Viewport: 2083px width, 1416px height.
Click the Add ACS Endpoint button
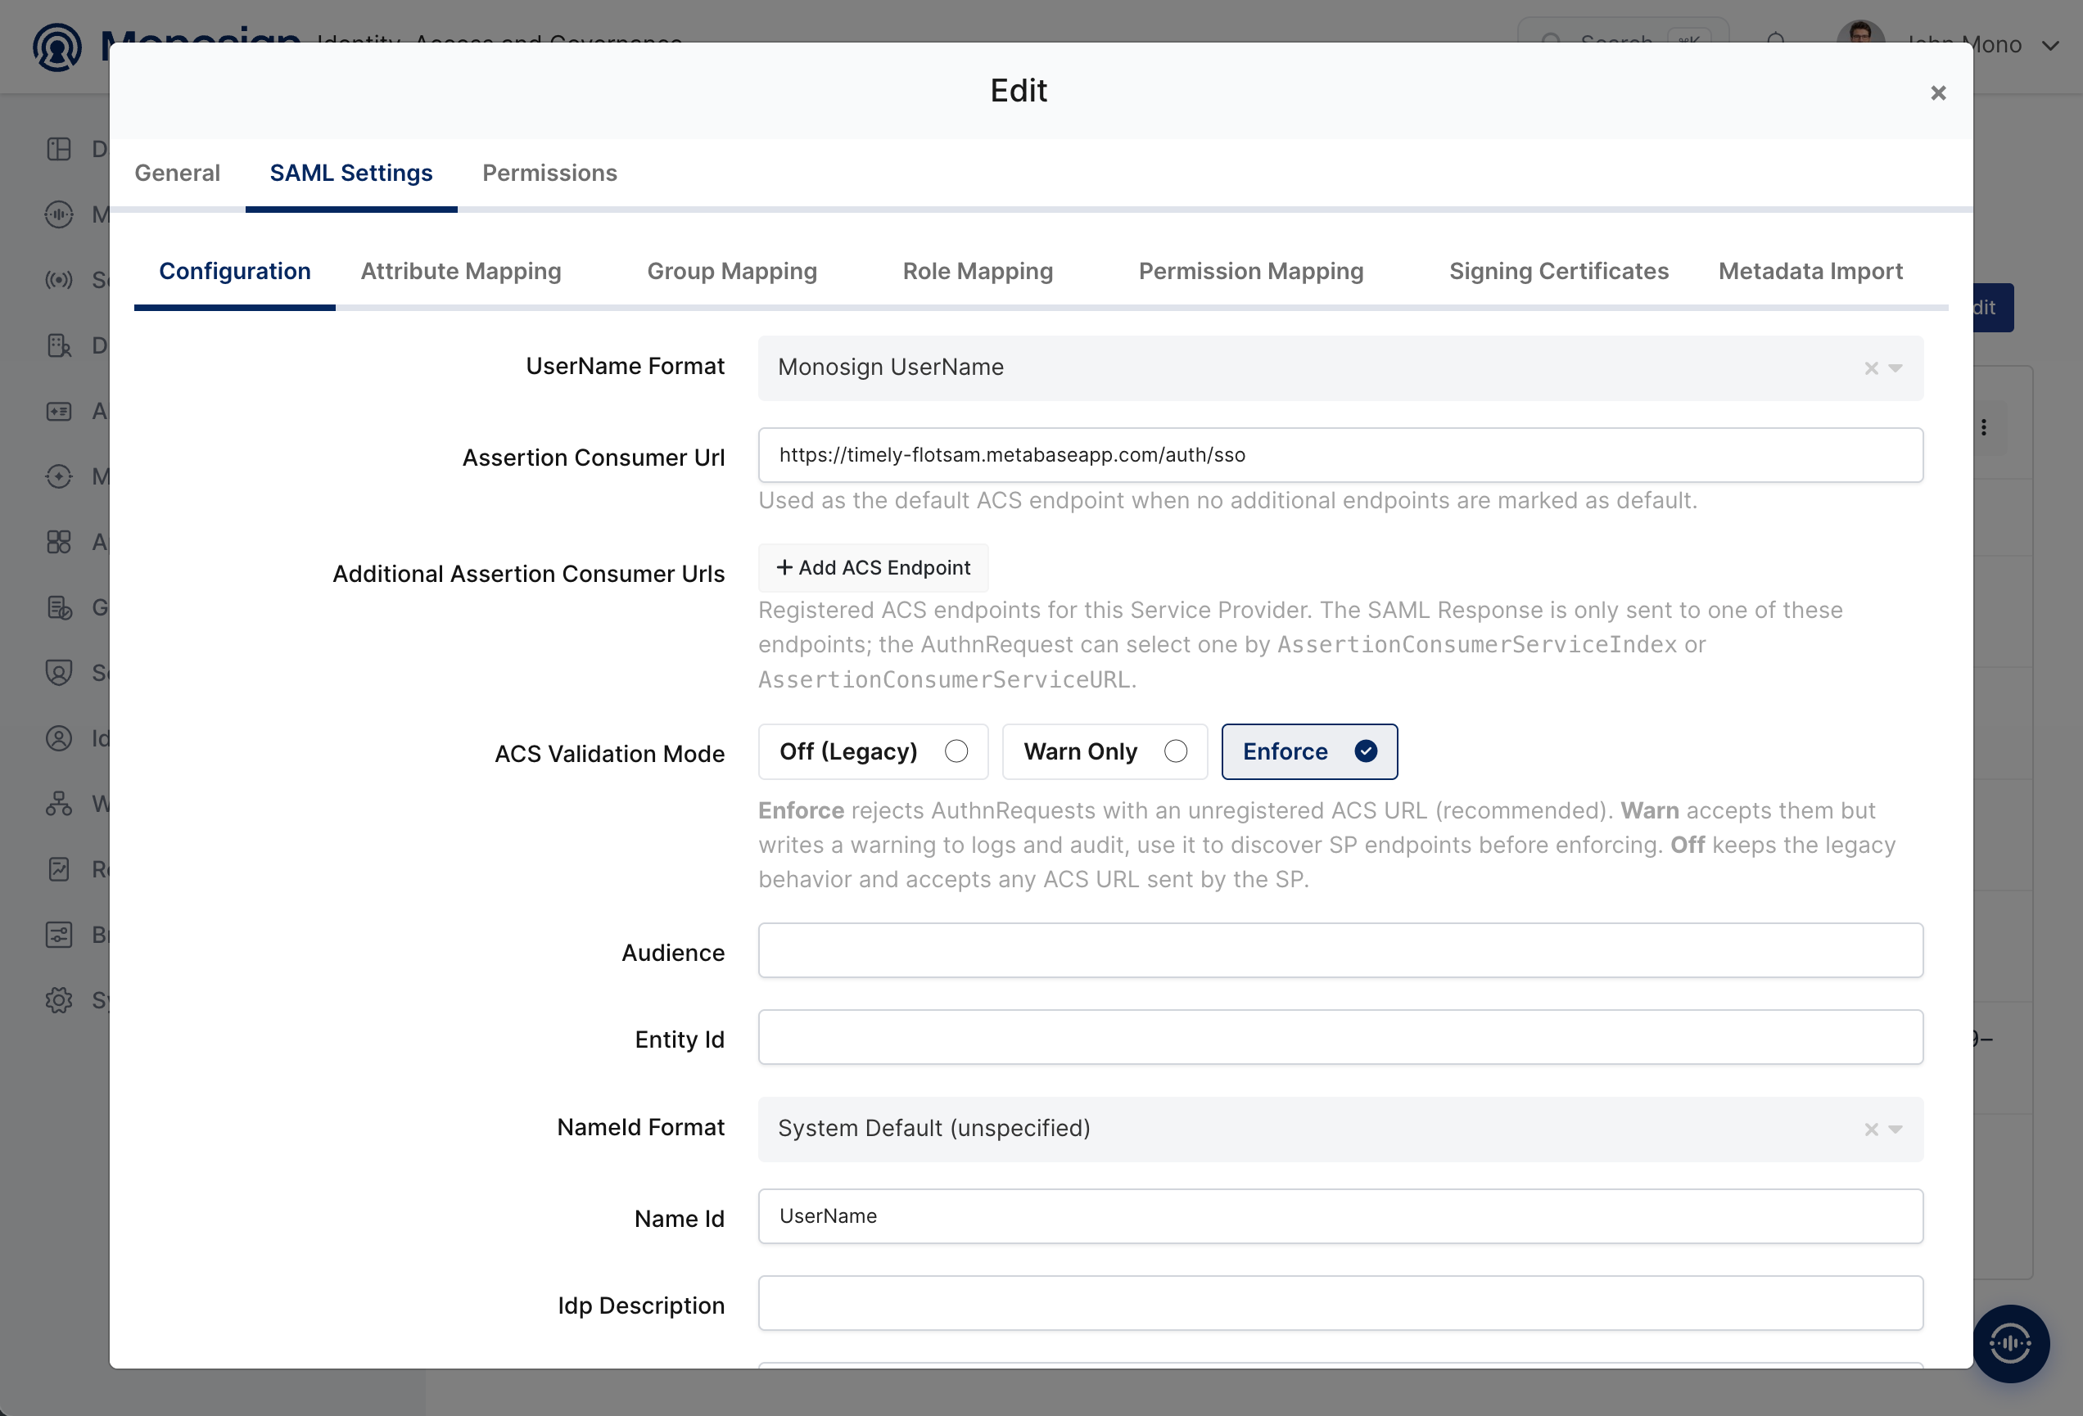873,567
